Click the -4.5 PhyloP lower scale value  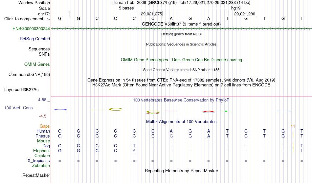pos(43,116)
